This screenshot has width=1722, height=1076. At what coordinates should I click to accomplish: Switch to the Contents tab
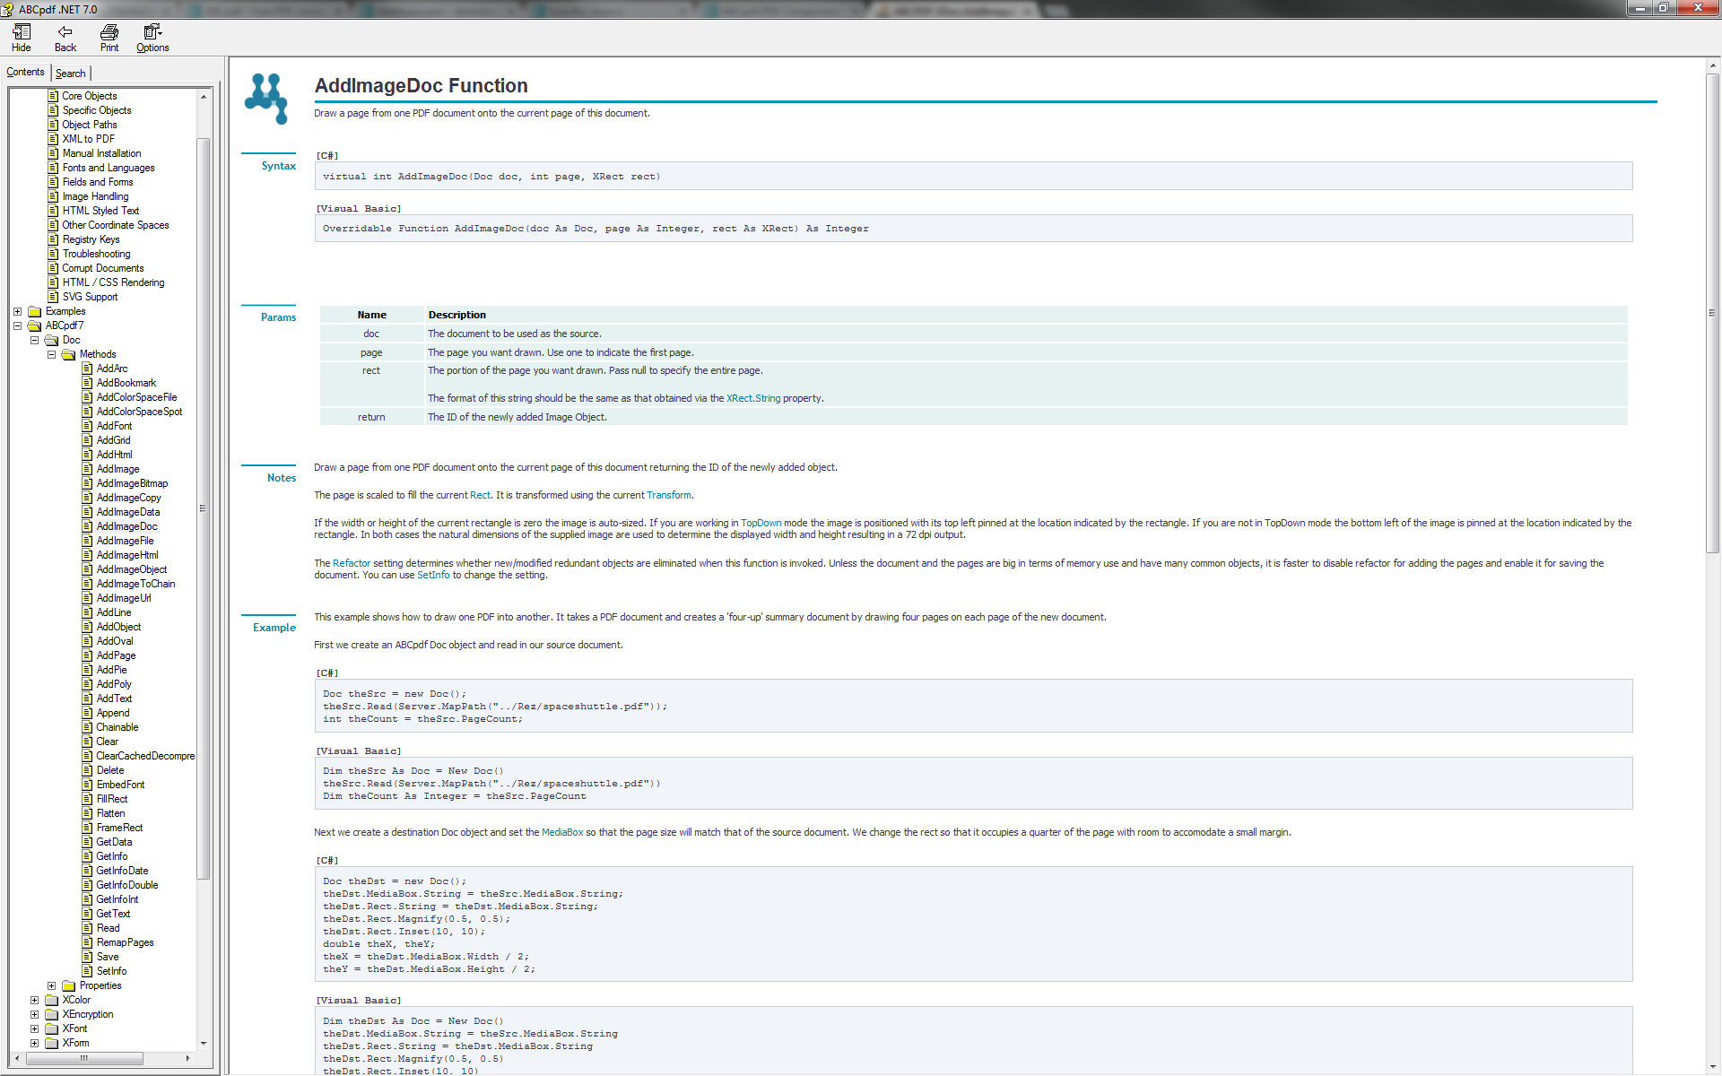[25, 72]
